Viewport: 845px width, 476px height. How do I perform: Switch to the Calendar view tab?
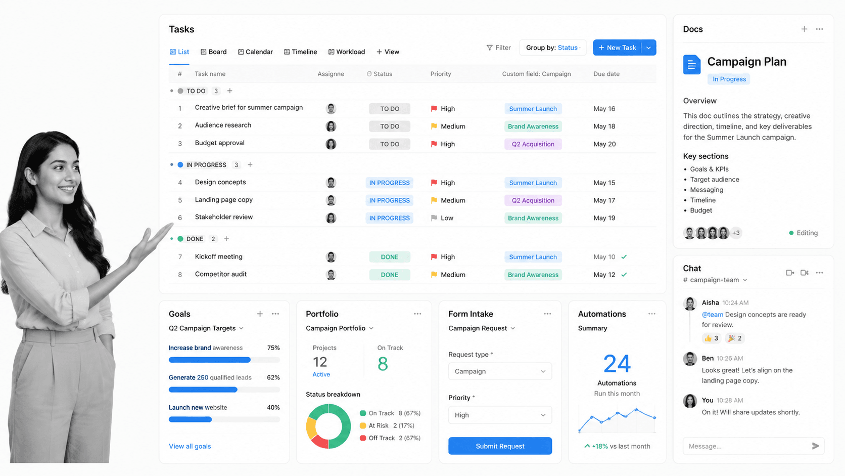coord(255,52)
